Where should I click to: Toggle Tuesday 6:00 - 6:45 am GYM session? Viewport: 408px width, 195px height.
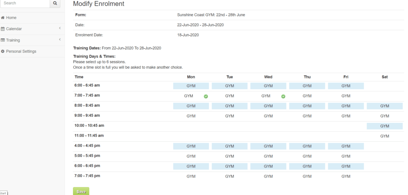click(x=229, y=86)
